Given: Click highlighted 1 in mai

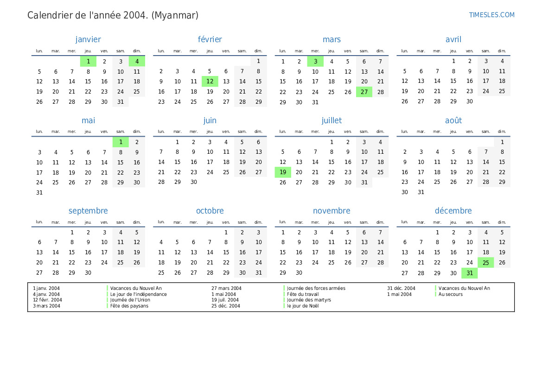Looking at the screenshot, I should 121,142.
